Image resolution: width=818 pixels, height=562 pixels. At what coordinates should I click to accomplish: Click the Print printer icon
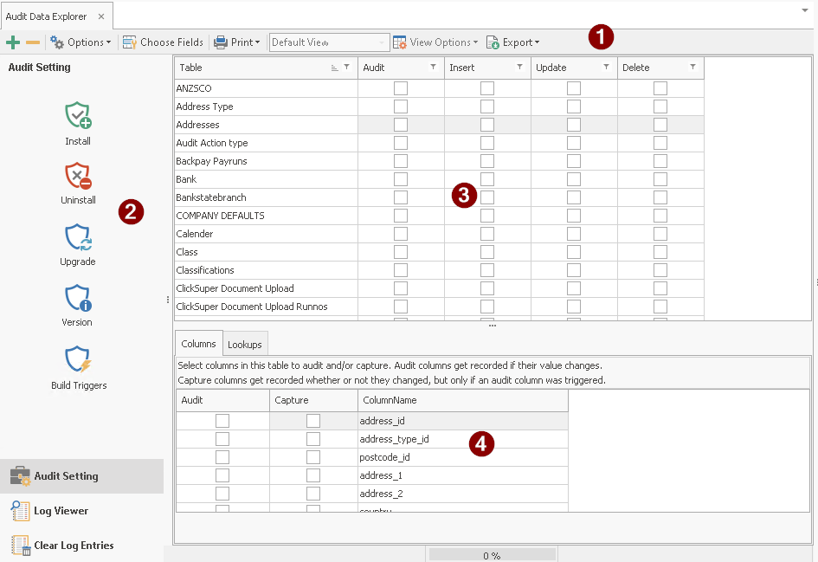point(221,42)
